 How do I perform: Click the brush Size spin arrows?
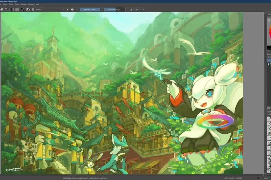[125, 10]
